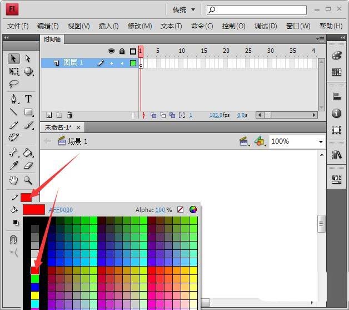The image size is (349, 310).
Task: Switch to the 未命名-1* document tab
Action: [x=58, y=127]
